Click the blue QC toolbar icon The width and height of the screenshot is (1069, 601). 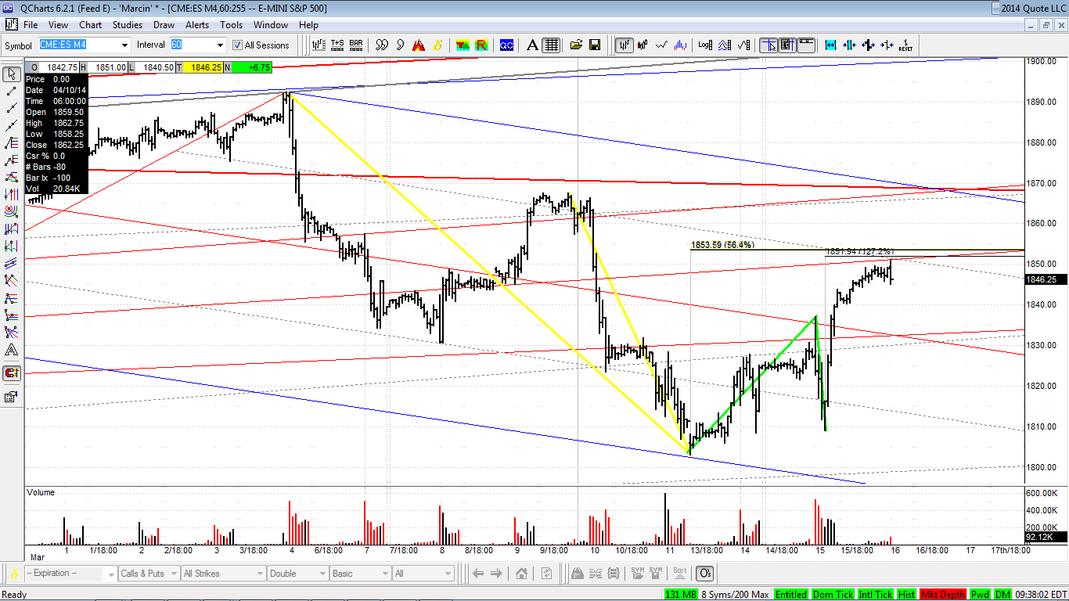point(506,45)
